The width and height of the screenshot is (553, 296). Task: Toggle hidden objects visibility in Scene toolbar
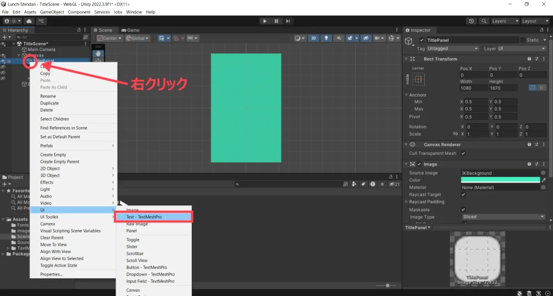point(367,38)
